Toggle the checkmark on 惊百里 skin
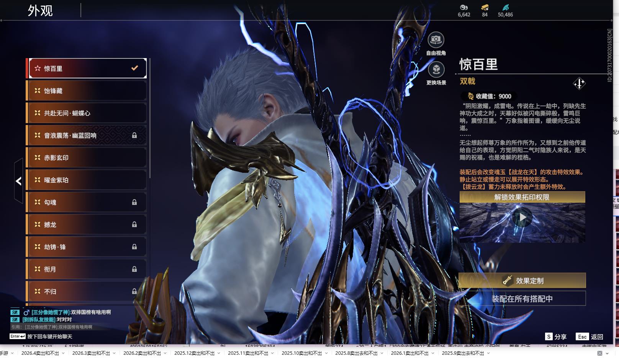The width and height of the screenshot is (619, 359). [x=134, y=68]
